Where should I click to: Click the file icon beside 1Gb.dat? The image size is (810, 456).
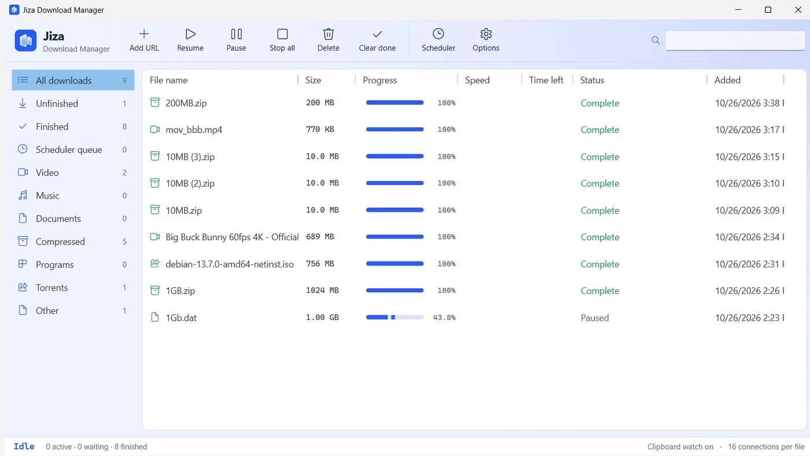154,317
